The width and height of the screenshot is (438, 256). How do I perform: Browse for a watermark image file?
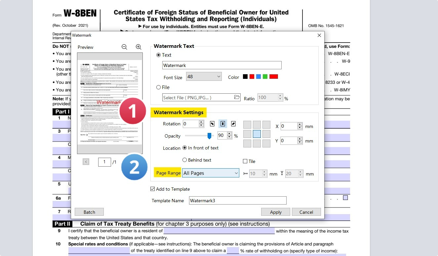[237, 97]
